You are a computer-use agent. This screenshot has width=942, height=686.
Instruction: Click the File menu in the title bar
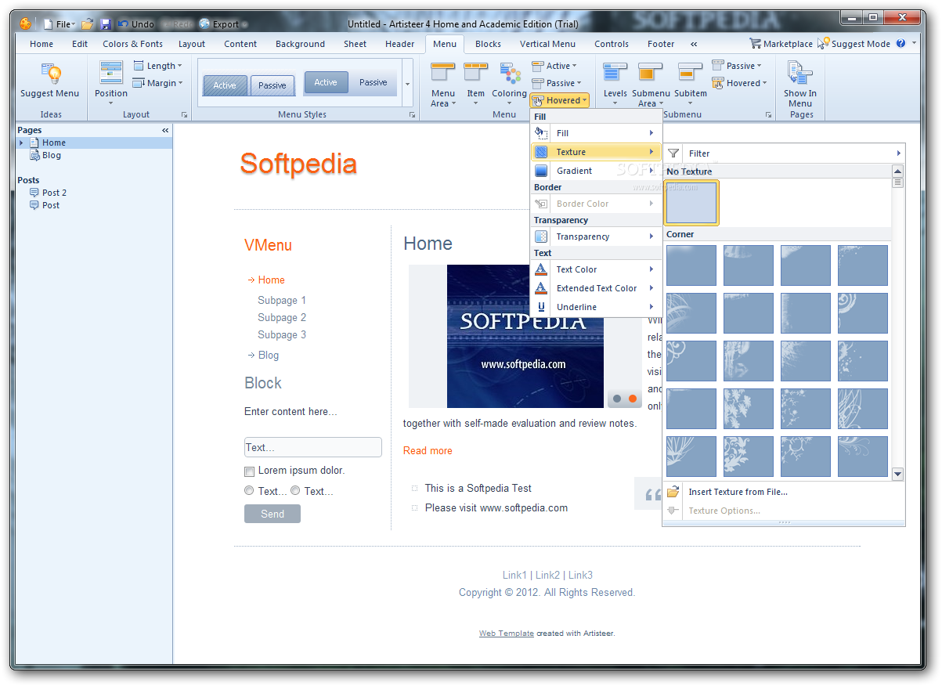[59, 24]
